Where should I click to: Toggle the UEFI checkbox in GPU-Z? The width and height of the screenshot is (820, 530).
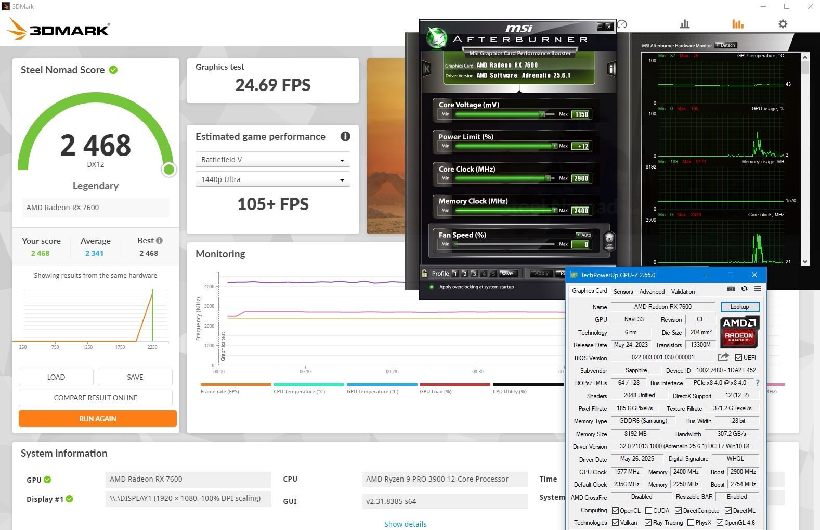pyautogui.click(x=738, y=357)
